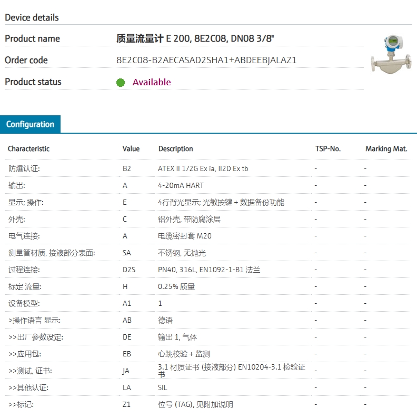This screenshot has height=418, width=417.
Task: Select value E in 显示; 操作 row
Action: [x=124, y=202]
